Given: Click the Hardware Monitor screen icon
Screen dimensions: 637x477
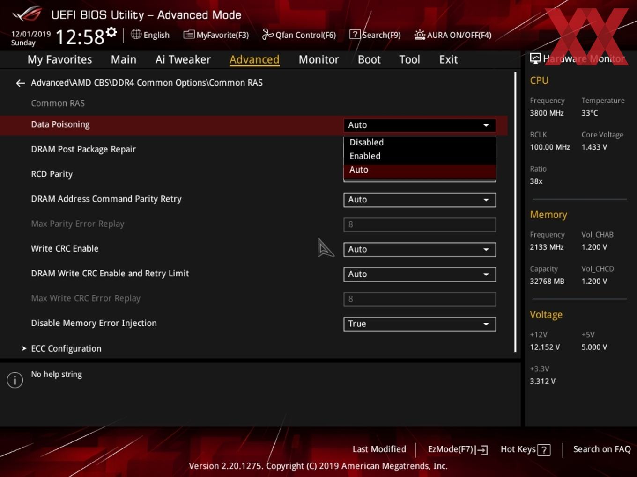Looking at the screenshot, I should point(535,58).
